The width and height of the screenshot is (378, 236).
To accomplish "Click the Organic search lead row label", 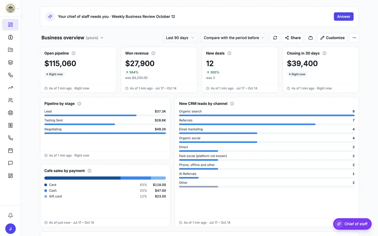I will (190, 111).
